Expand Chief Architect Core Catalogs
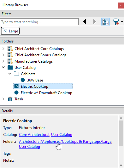The height and width of the screenshot is (168, 124). pyautogui.click(x=3, y=49)
